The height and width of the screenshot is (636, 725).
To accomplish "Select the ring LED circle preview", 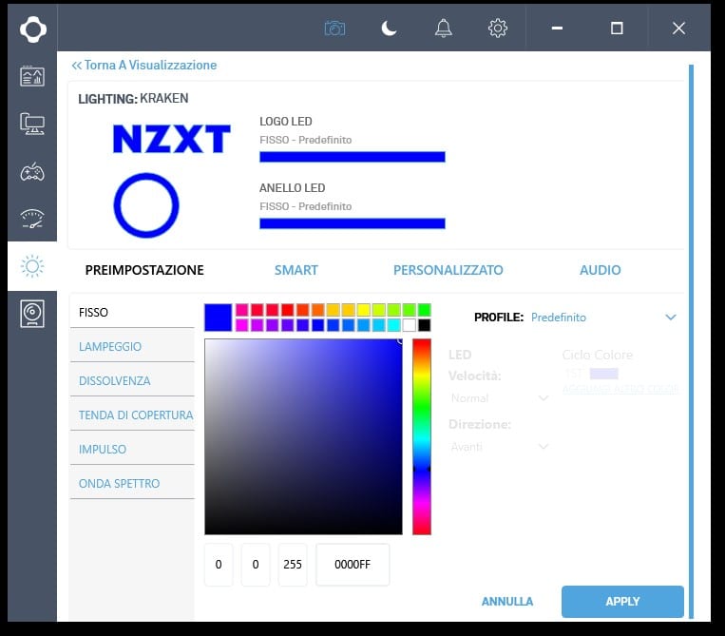I will (x=146, y=205).
